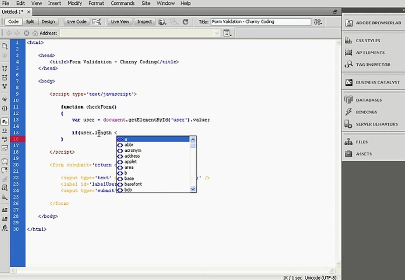Toggle Syntax Error Alerts in Info Bar

click(x=5, y=149)
